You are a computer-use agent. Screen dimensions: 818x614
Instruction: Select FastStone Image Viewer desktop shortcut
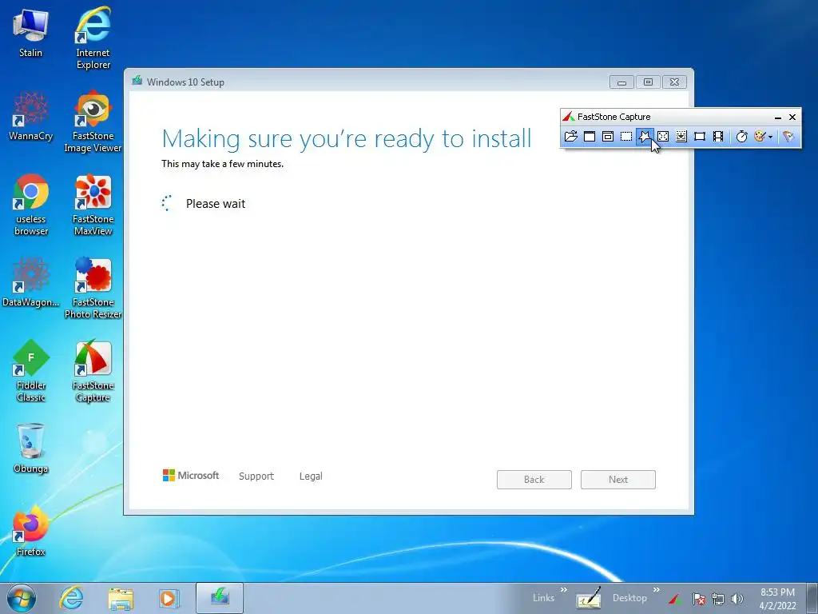(93, 122)
